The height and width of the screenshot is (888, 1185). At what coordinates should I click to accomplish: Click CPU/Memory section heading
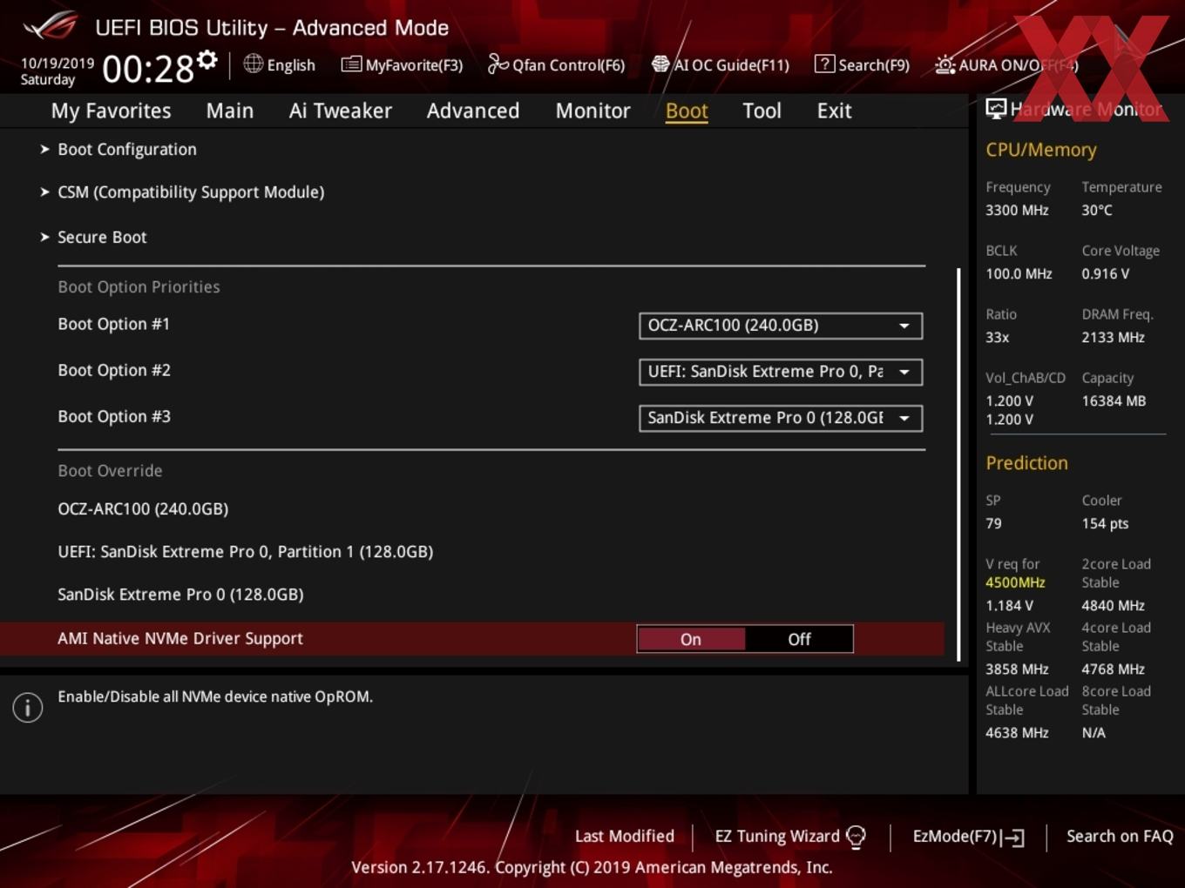point(1041,150)
